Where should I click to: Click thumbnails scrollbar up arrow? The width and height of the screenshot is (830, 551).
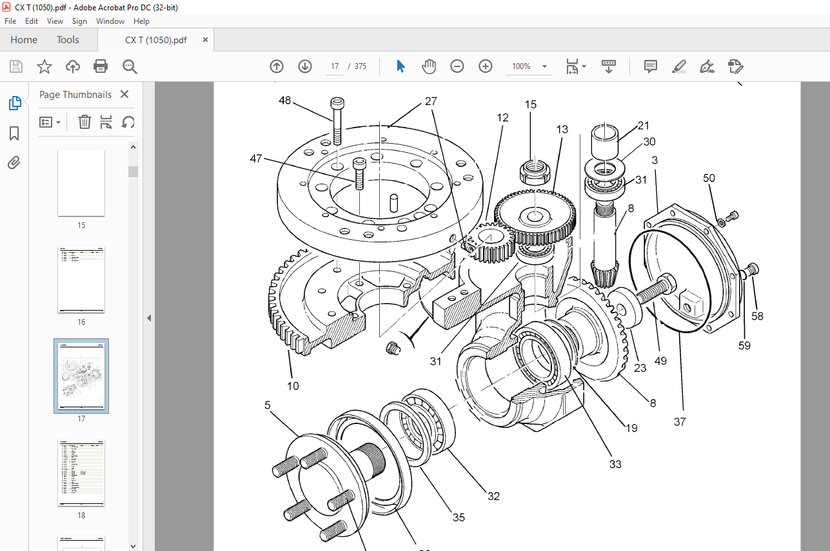coord(133,147)
